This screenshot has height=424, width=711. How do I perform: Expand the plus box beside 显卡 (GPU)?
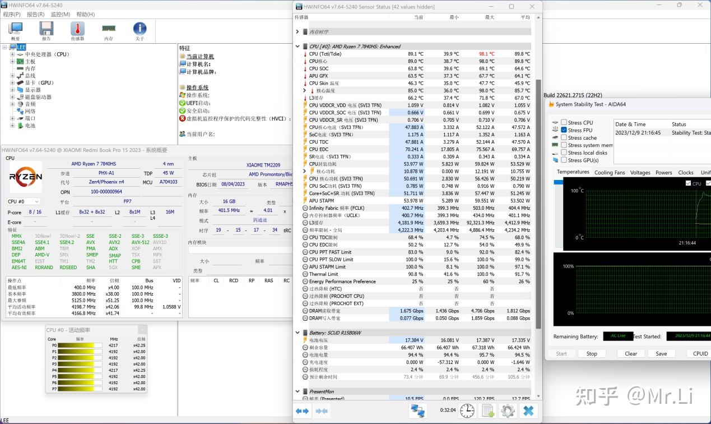[x=12, y=83]
